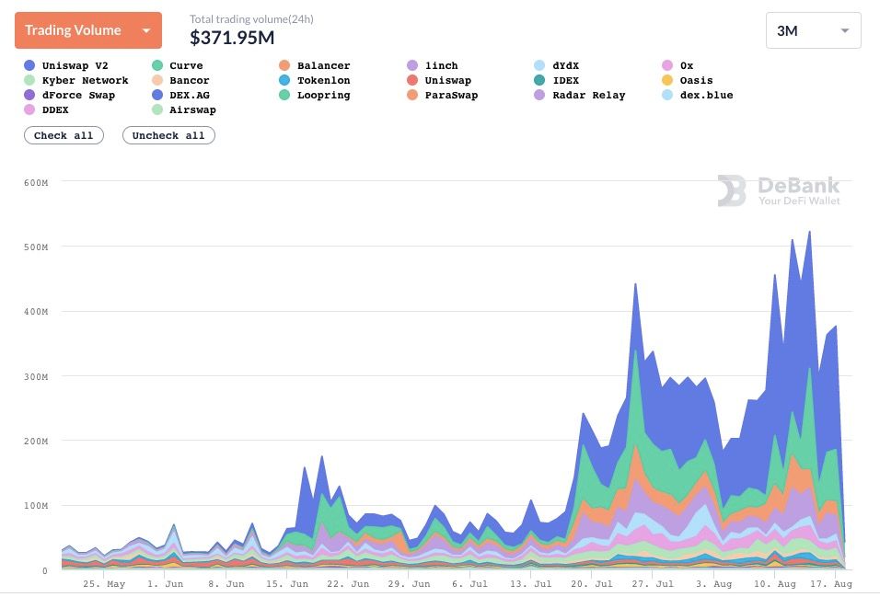Click the 3. Aug date label
The height and width of the screenshot is (597, 880).
714,583
